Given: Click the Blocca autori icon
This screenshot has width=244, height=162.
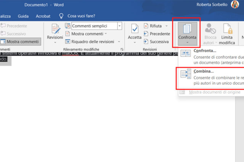Looking at the screenshot, I should point(210,29).
